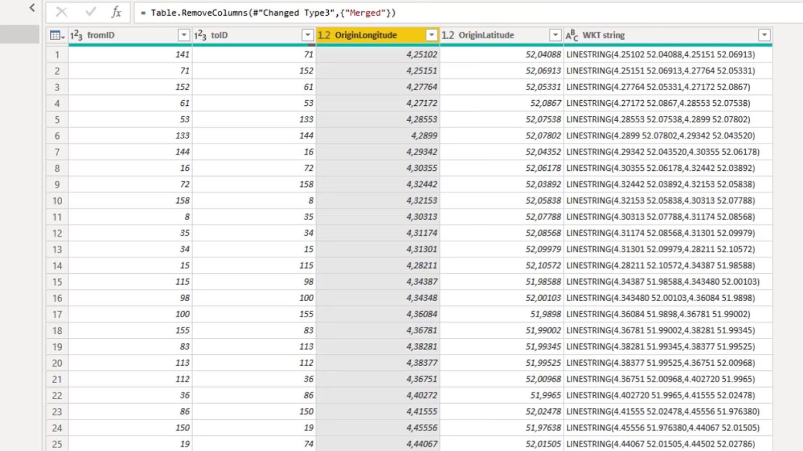Click OriginLatitude cell 52,0867
This screenshot has width=803, height=451.
501,103
